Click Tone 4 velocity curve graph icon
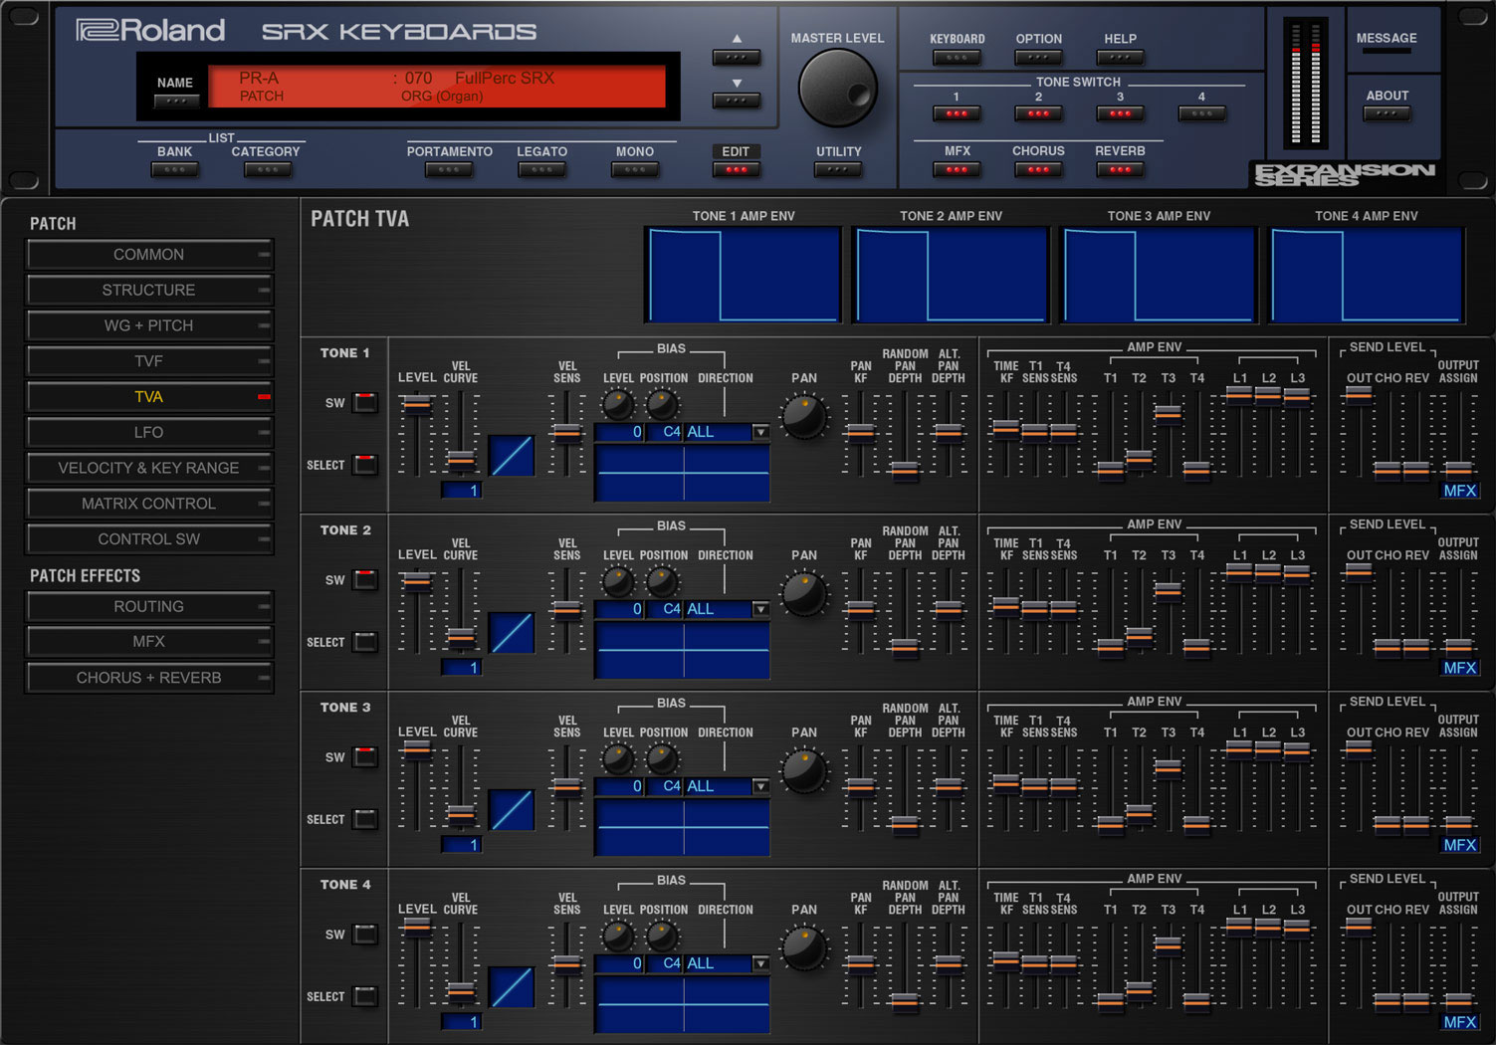The width and height of the screenshot is (1496, 1045). (512, 987)
